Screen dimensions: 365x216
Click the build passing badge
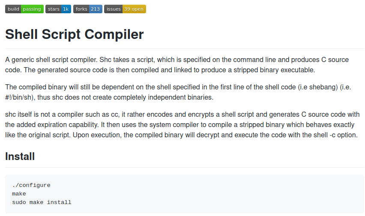[24, 9]
